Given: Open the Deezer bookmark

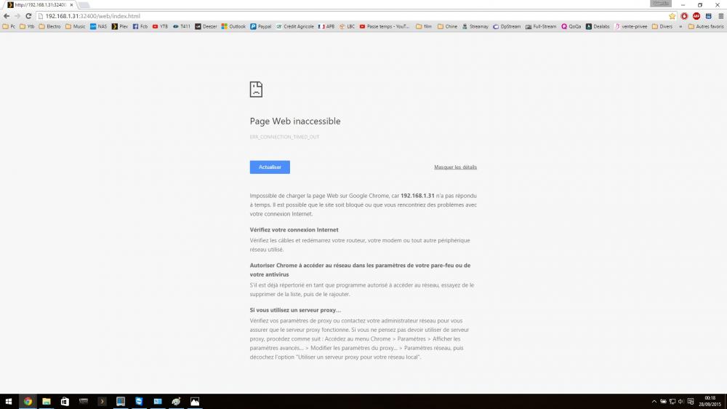Looking at the screenshot, I should tap(206, 26).
